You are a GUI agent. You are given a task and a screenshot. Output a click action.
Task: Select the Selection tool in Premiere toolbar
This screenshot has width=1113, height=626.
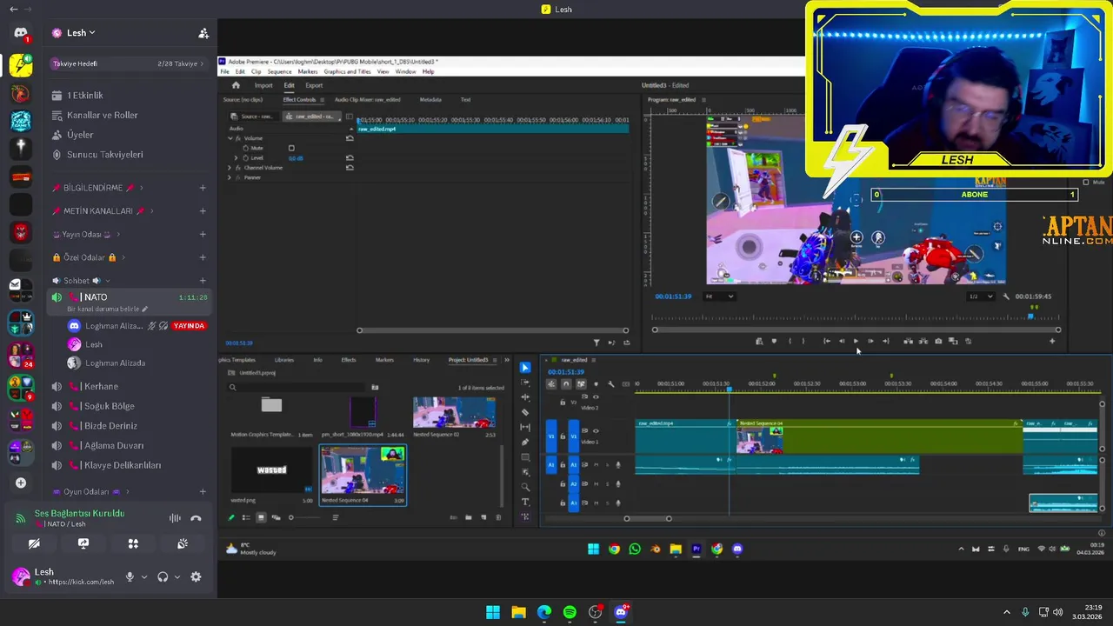pyautogui.click(x=525, y=368)
